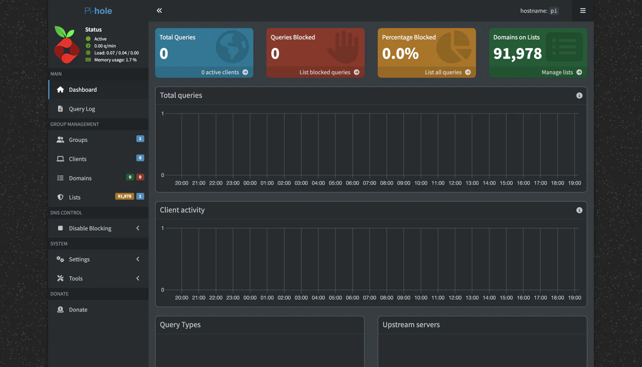Click the Pi-hole title text link

[x=98, y=11]
